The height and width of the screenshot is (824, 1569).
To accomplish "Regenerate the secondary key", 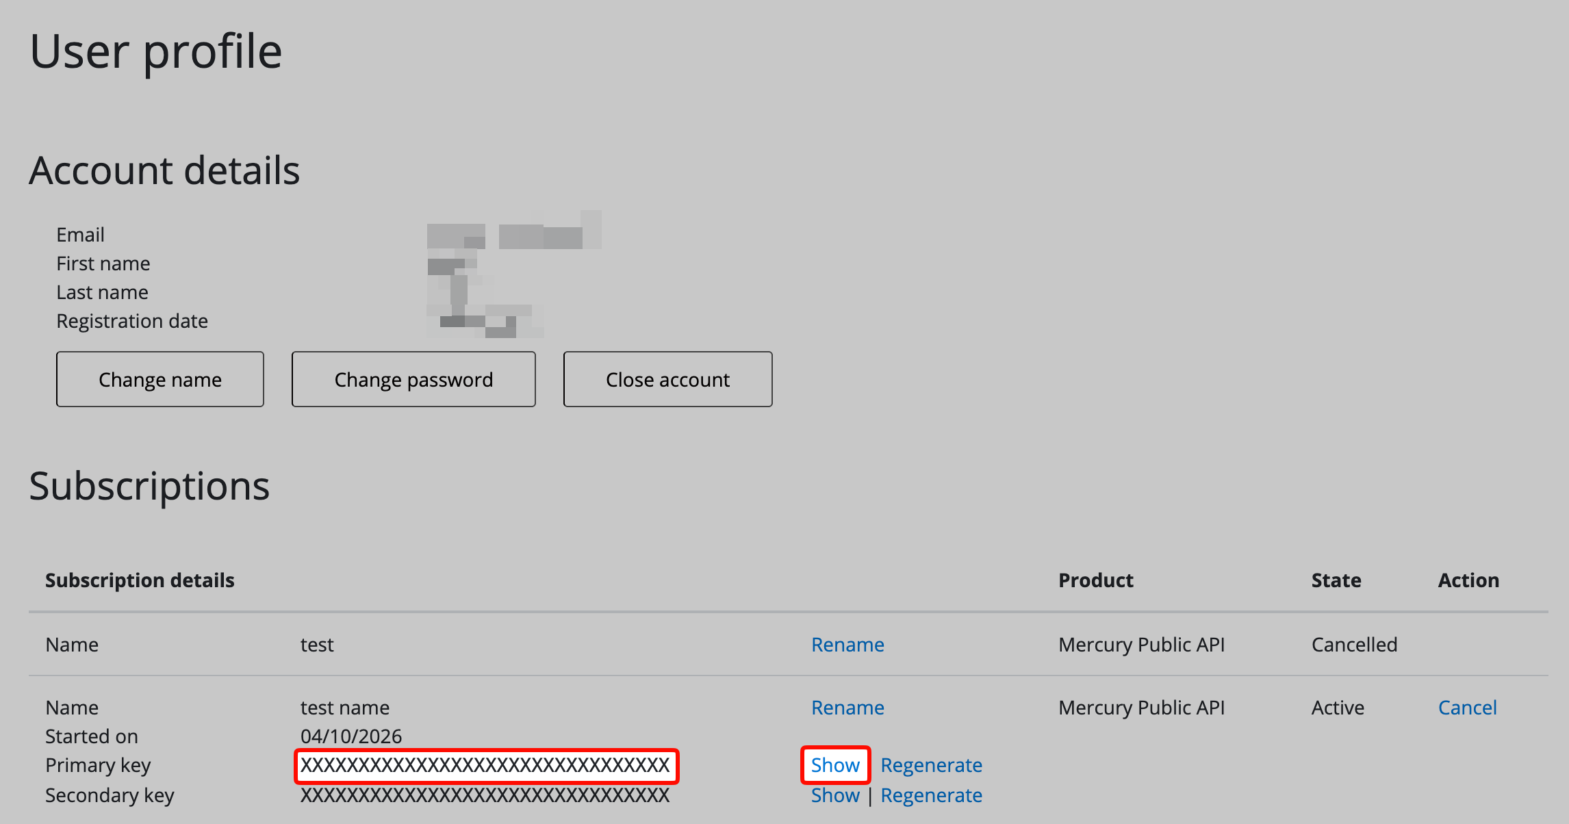I will point(931,795).
